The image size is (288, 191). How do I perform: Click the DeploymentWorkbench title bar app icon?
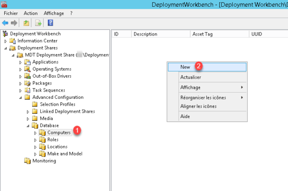coord(3,4)
